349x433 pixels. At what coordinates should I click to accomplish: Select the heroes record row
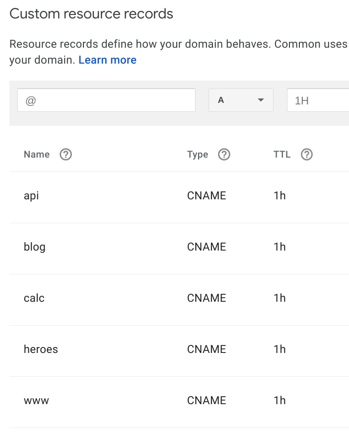(x=41, y=349)
